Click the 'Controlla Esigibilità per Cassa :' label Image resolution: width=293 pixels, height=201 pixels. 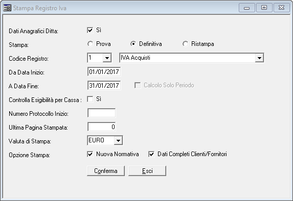pos(45,100)
